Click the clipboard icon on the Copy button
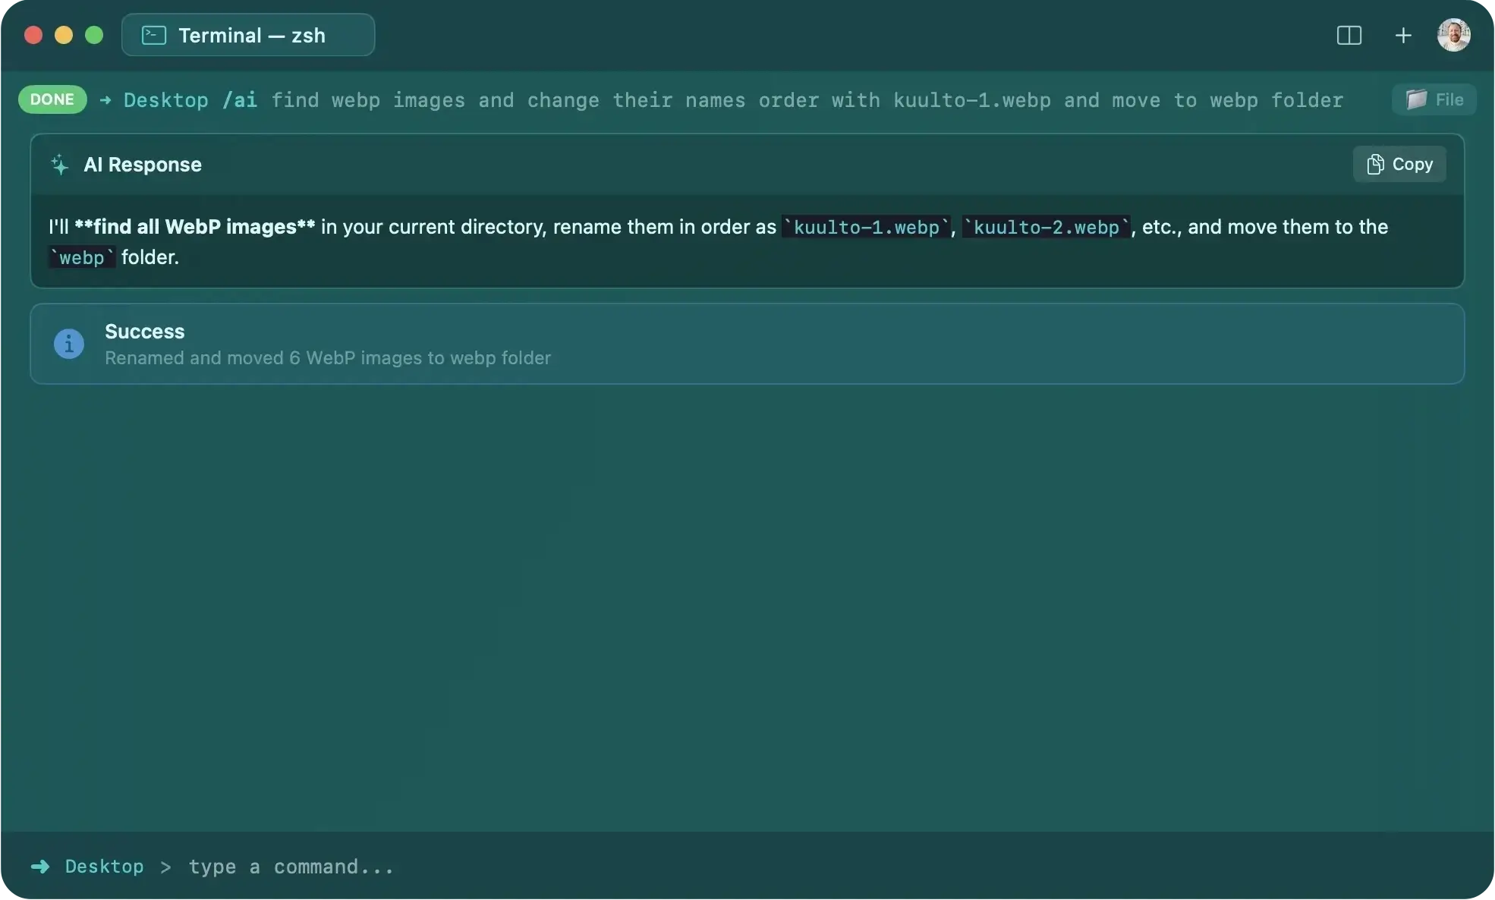The height and width of the screenshot is (900, 1495). 1375,164
